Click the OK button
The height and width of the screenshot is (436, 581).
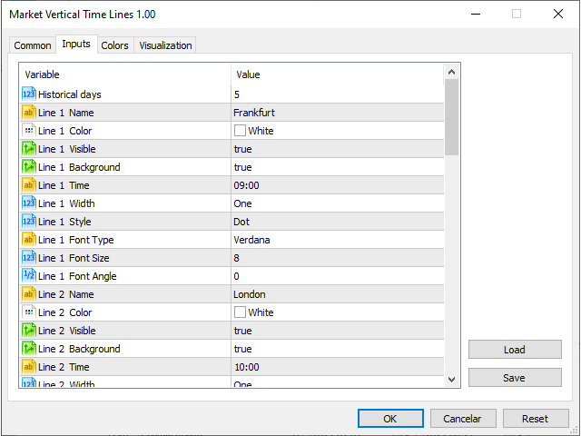(x=390, y=418)
